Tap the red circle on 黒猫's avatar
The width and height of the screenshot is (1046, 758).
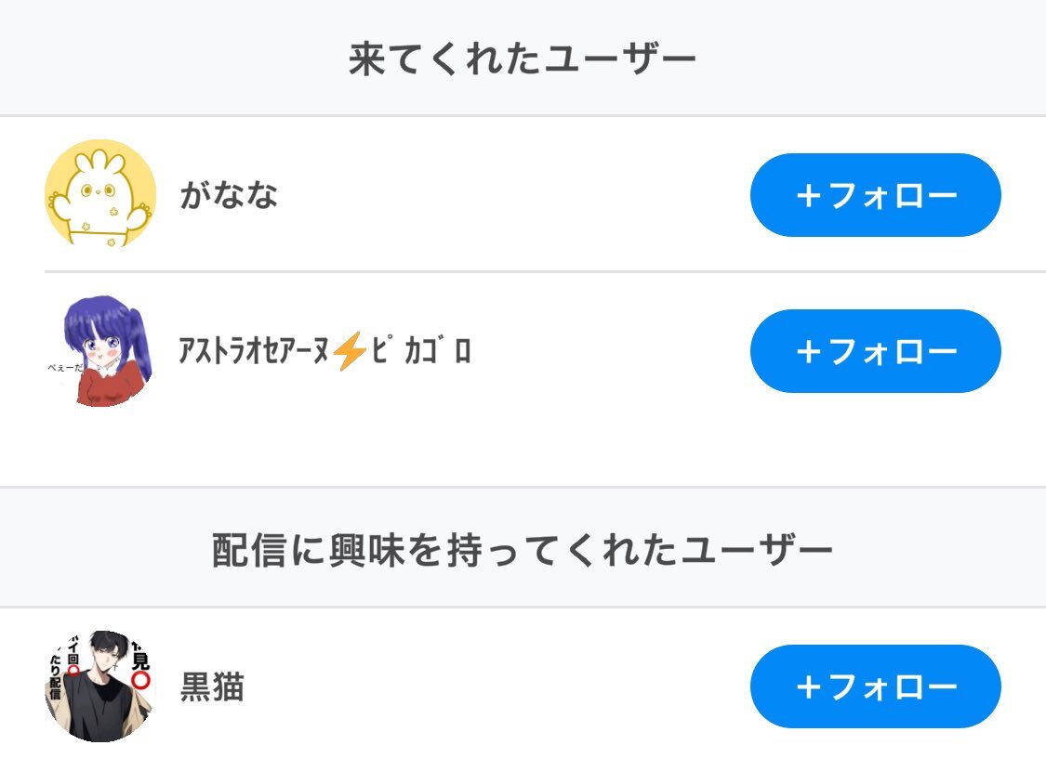140,679
